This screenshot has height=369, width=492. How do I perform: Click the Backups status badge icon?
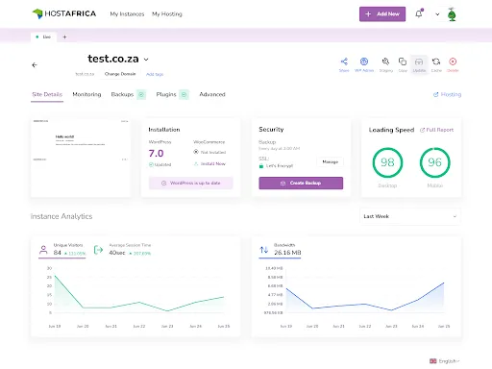coord(141,94)
